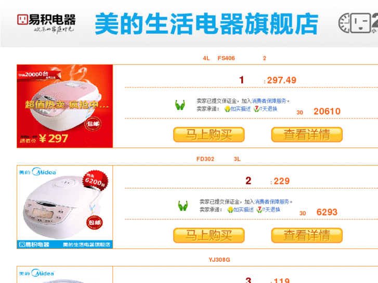Click green hands guarantee icon for product 2
The width and height of the screenshot is (378, 283).
click(x=183, y=206)
